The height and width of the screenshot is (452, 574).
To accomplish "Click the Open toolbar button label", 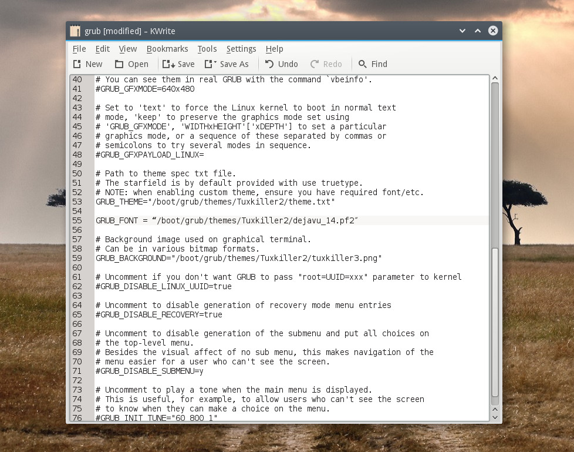I will pos(138,64).
